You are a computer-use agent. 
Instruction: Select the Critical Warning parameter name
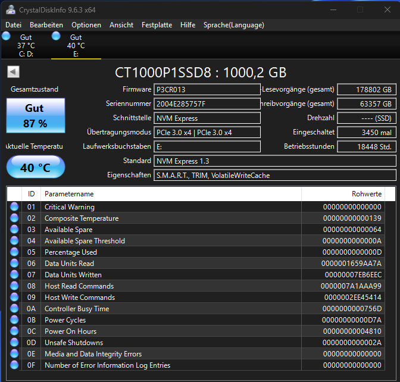pos(70,207)
